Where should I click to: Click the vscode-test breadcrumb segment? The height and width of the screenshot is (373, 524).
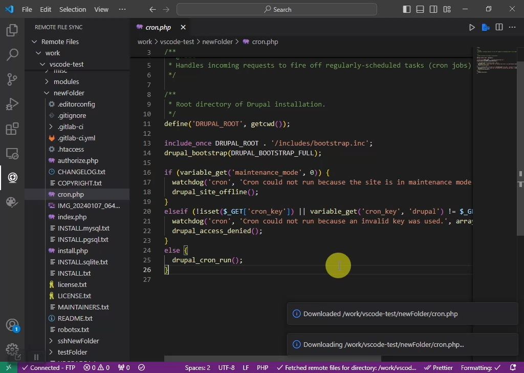(177, 42)
